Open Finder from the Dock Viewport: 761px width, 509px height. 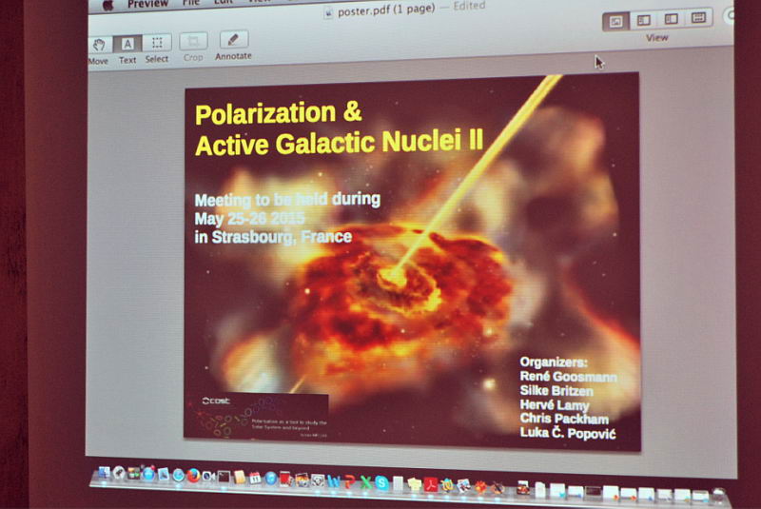pos(104,473)
